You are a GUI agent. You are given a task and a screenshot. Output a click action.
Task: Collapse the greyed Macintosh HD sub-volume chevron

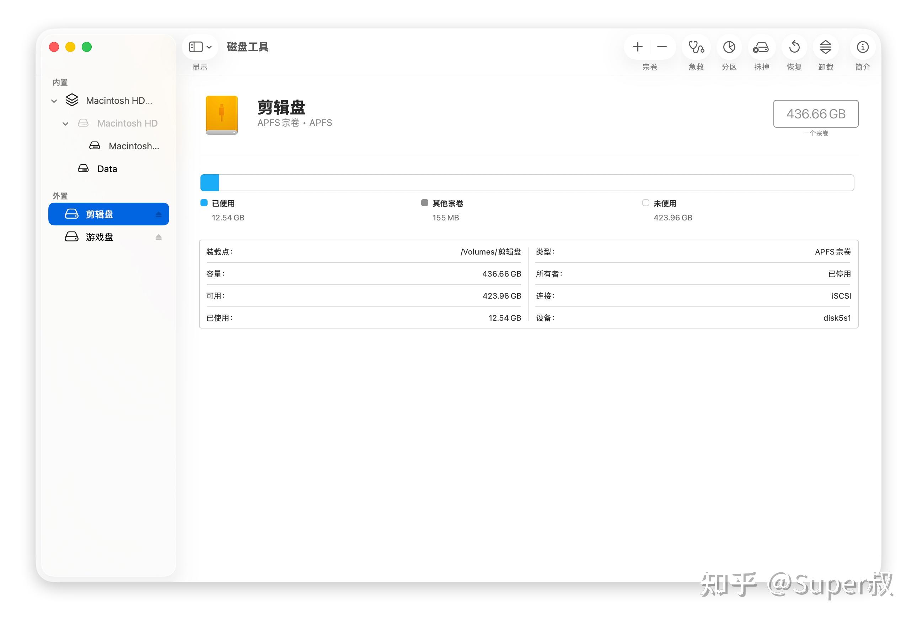pos(65,124)
